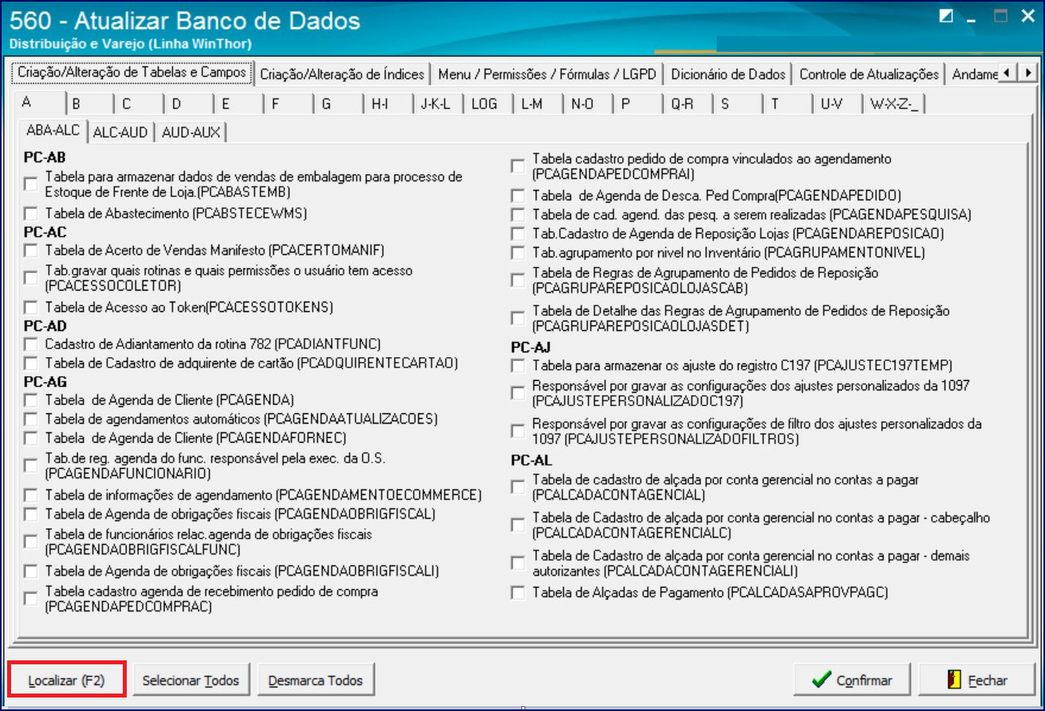Check the PCABASTEMB table checkbox
Screen dimensions: 1045x711
[31, 184]
